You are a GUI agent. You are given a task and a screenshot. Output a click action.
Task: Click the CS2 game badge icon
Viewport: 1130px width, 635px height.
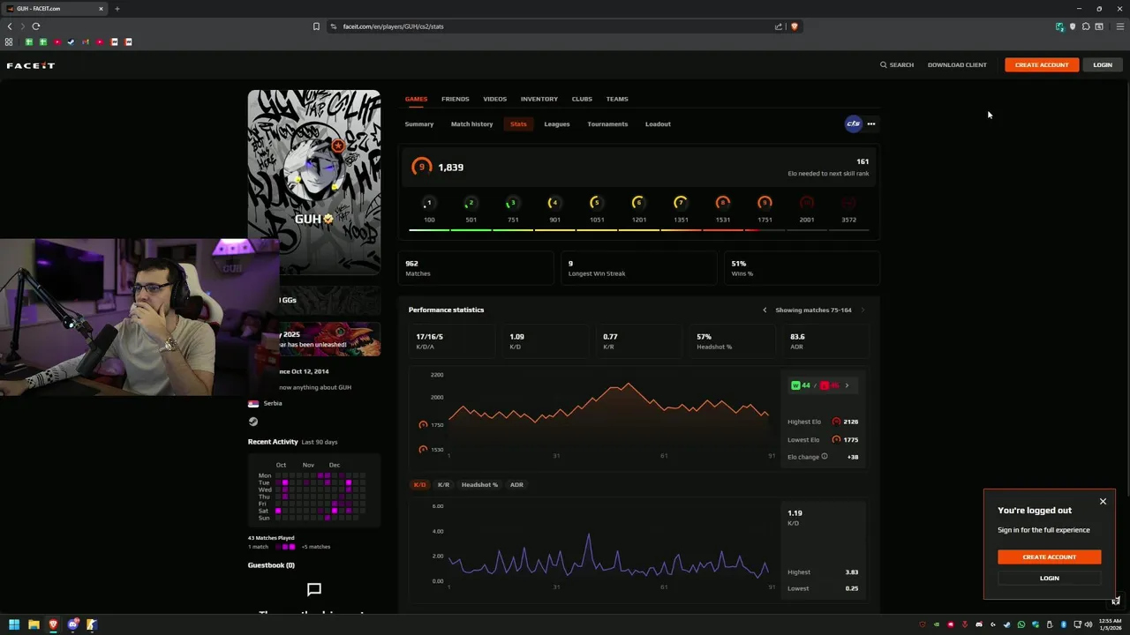(853, 123)
